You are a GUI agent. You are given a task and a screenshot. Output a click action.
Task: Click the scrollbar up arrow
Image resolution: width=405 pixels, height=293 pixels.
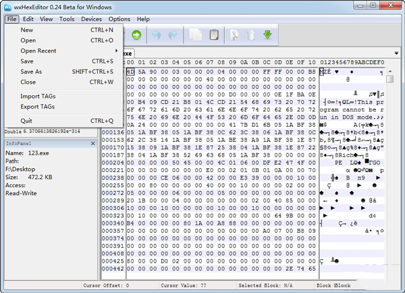[x=390, y=72]
